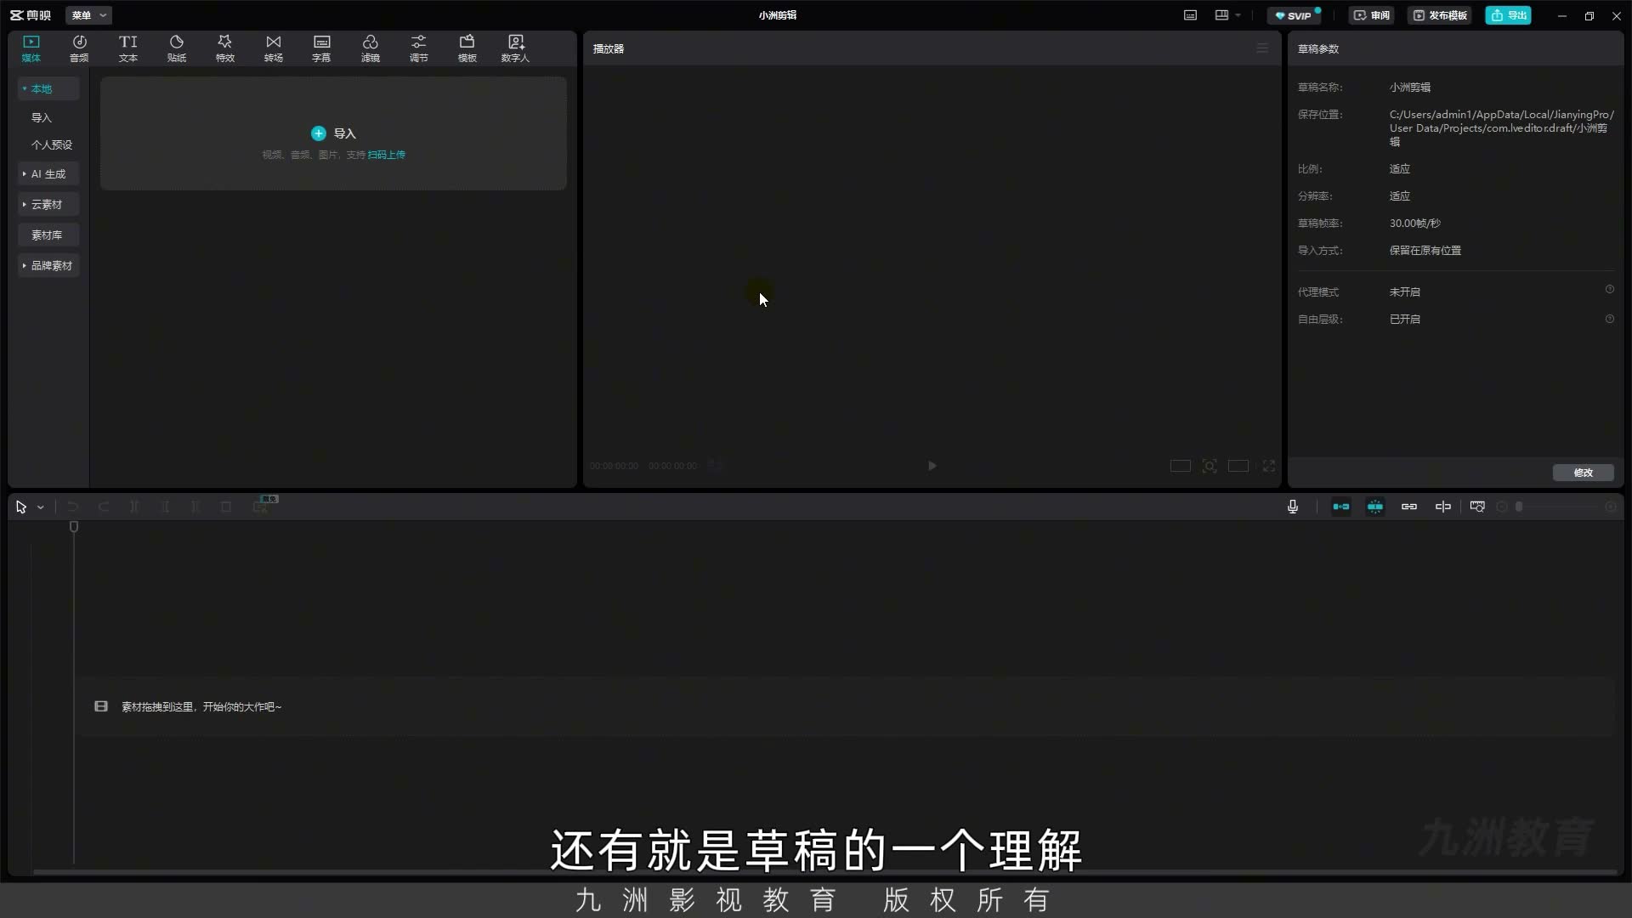This screenshot has height=918, width=1632.
Task: Toggle clip linkage
Action: [x=1409, y=507]
